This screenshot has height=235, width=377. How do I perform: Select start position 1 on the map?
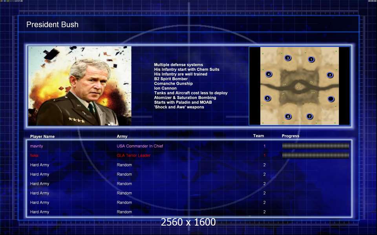click(x=311, y=59)
